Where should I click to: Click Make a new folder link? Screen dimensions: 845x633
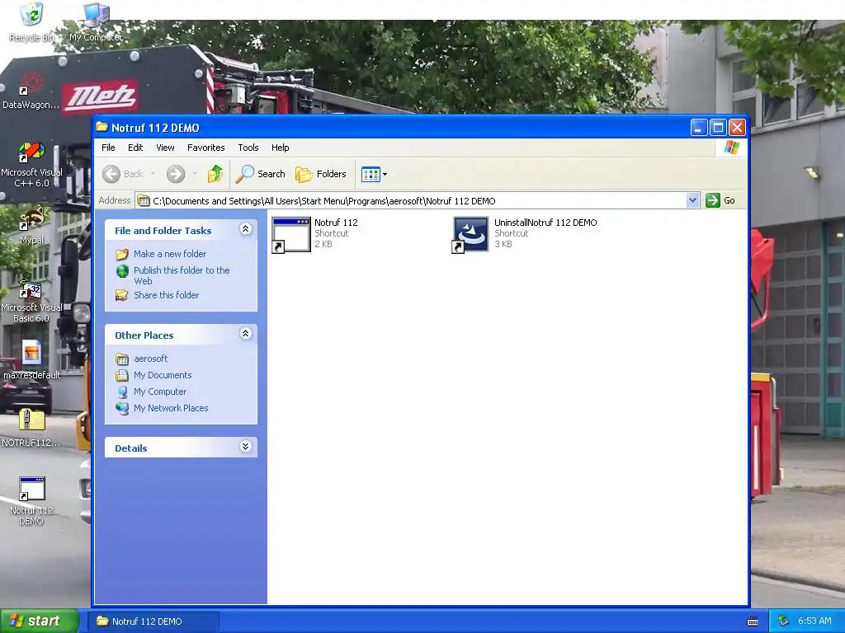[x=170, y=254]
